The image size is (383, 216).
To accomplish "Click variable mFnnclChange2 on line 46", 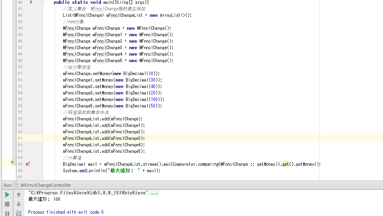I will point(107,41).
